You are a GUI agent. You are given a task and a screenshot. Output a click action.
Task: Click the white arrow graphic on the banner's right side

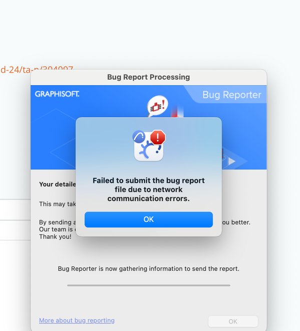click(232, 161)
